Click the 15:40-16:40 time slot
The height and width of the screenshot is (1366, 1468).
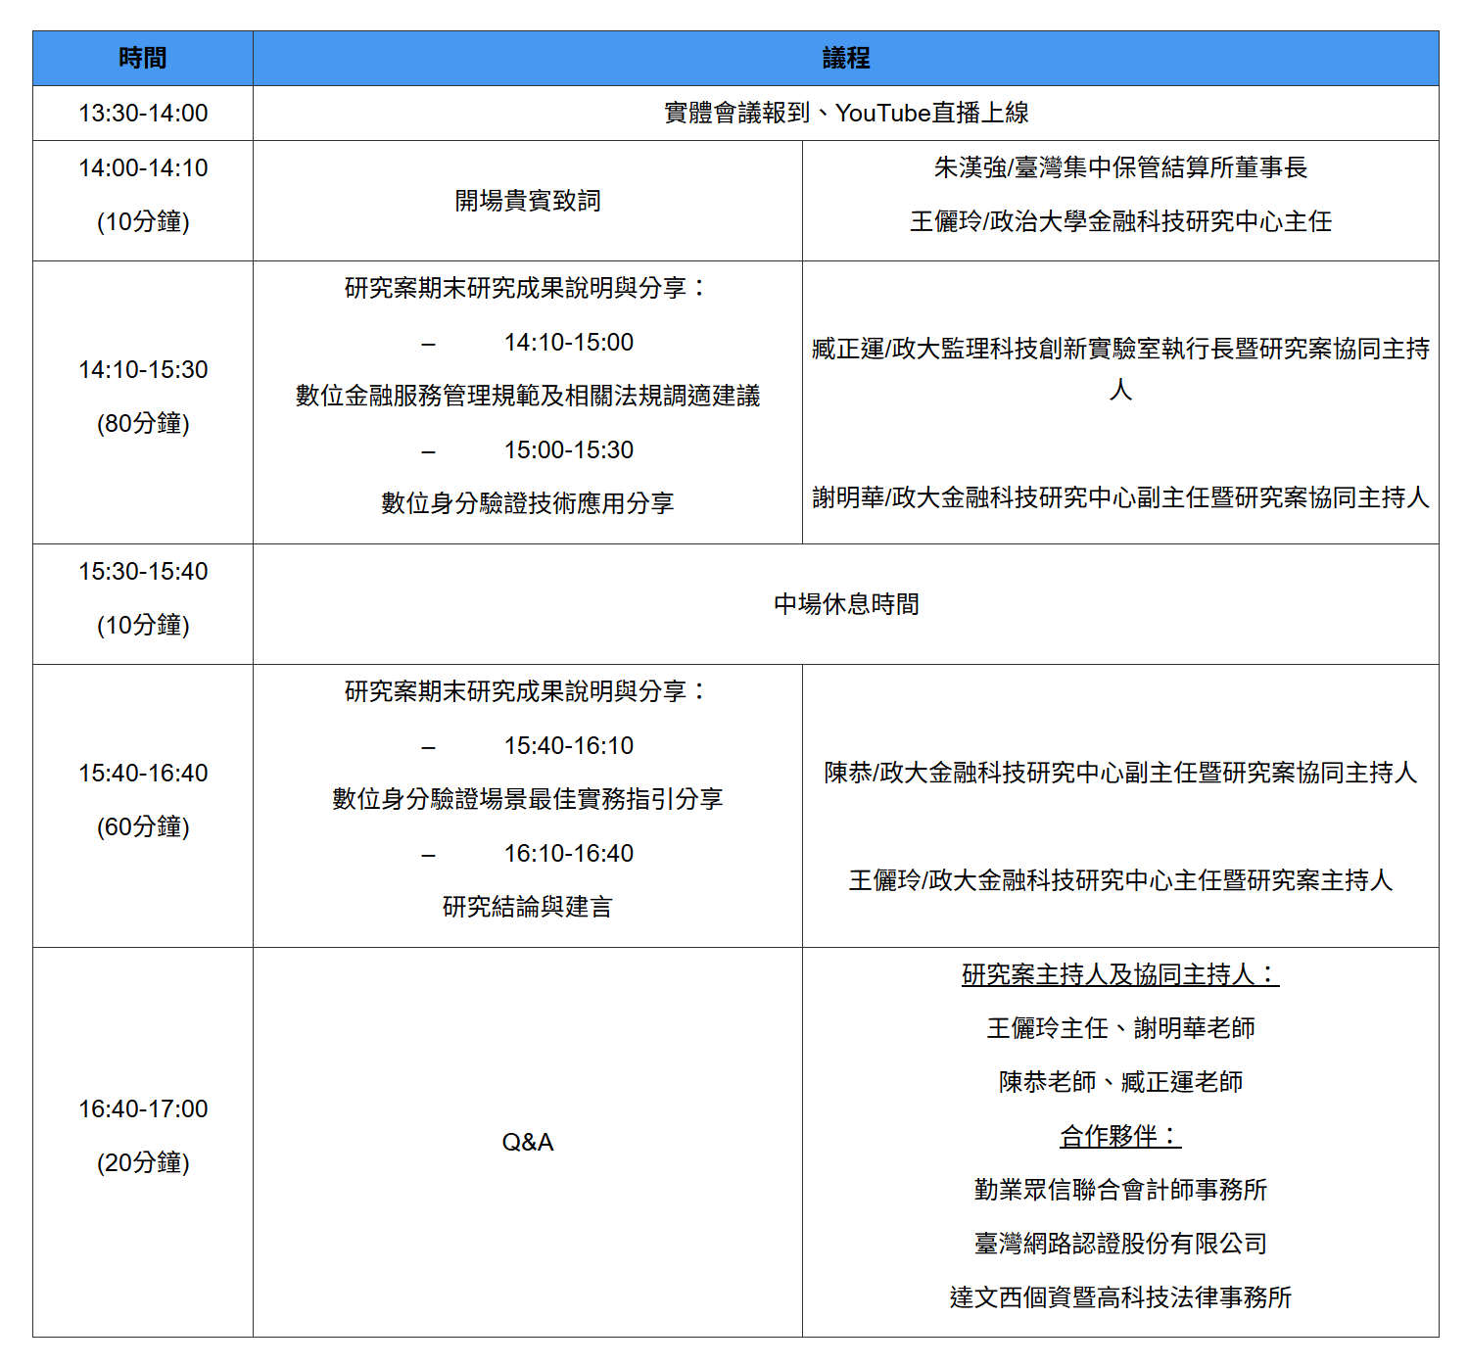tap(143, 774)
